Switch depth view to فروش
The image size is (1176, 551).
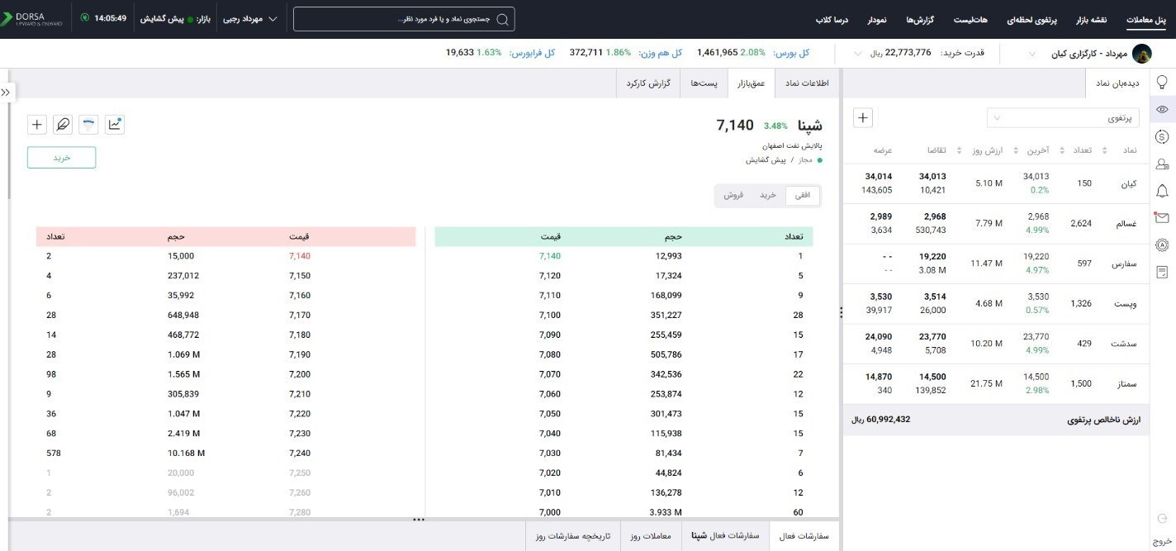(733, 195)
